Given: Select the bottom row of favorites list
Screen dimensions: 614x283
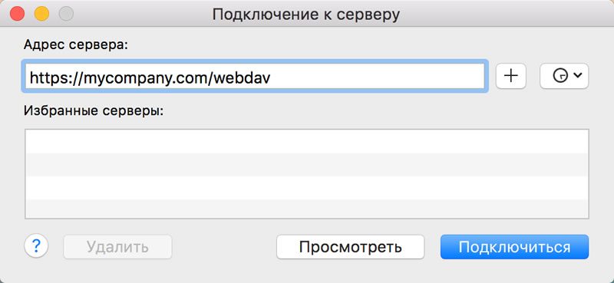Looking at the screenshot, I should click(x=307, y=209).
